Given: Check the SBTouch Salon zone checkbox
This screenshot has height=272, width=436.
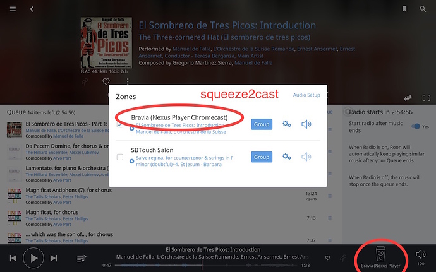Looking at the screenshot, I should point(120,157).
